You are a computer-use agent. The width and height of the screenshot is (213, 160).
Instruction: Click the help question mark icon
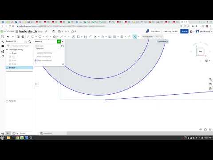click(191, 32)
